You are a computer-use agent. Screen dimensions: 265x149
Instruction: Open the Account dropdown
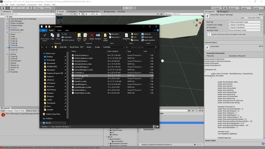[234, 8]
